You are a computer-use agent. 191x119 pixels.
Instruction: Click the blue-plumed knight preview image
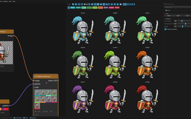tap(83, 30)
